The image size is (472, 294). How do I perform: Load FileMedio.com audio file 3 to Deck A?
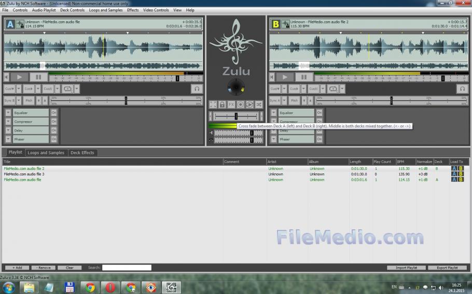point(454,174)
